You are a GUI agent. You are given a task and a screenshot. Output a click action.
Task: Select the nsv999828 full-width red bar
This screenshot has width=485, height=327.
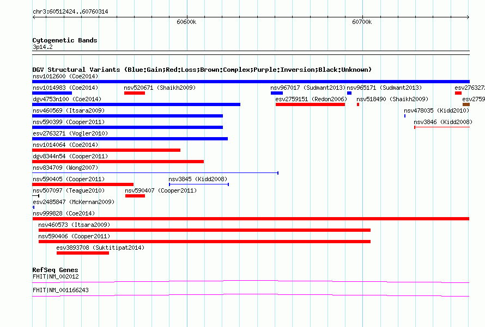pos(251,219)
